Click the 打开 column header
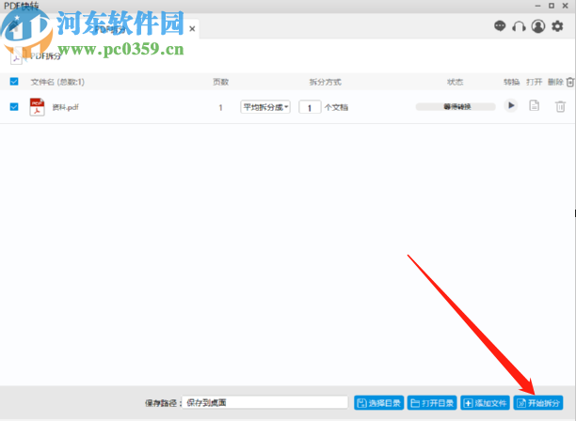Image resolution: width=576 pixels, height=421 pixels. pos(535,82)
